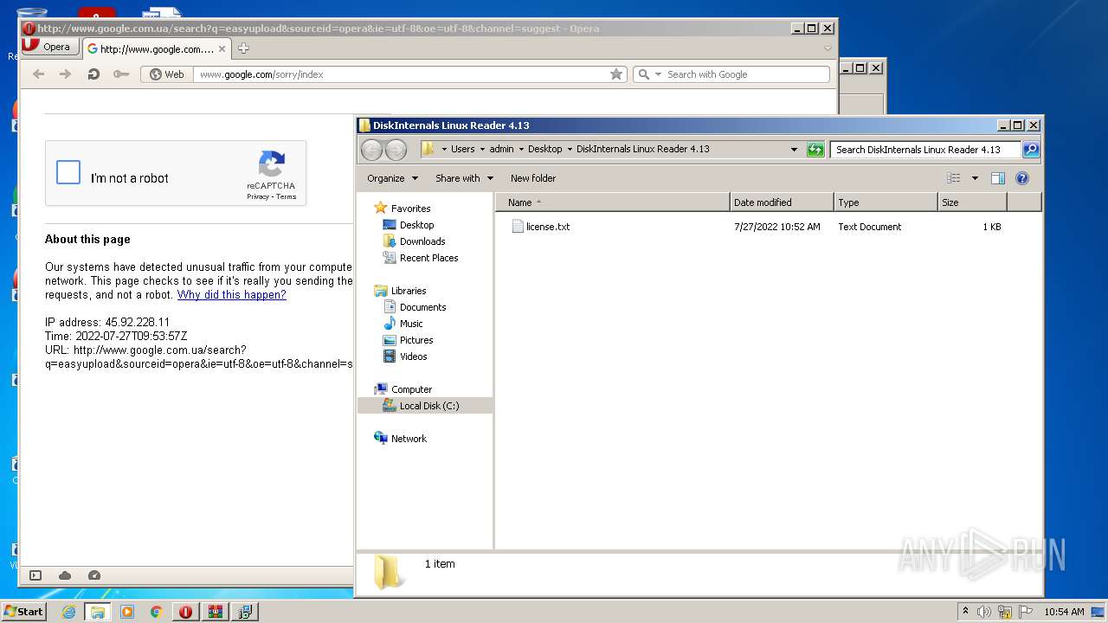Refresh the Explorer folder view
1108x623 pixels.
coord(815,149)
